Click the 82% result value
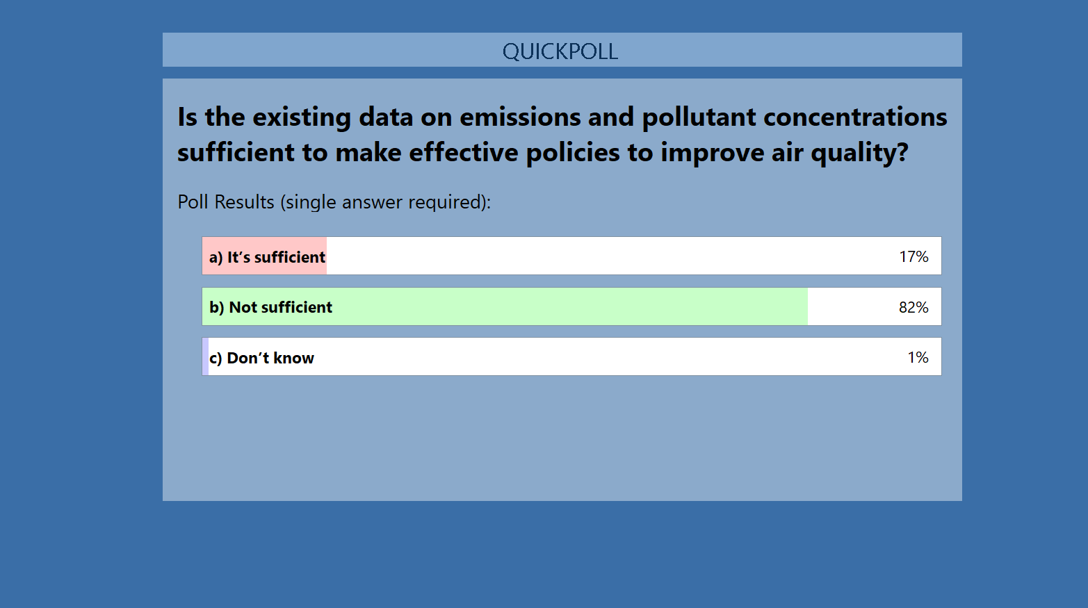 point(914,307)
